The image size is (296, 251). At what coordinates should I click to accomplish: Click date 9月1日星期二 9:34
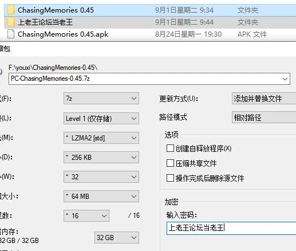click(x=184, y=10)
